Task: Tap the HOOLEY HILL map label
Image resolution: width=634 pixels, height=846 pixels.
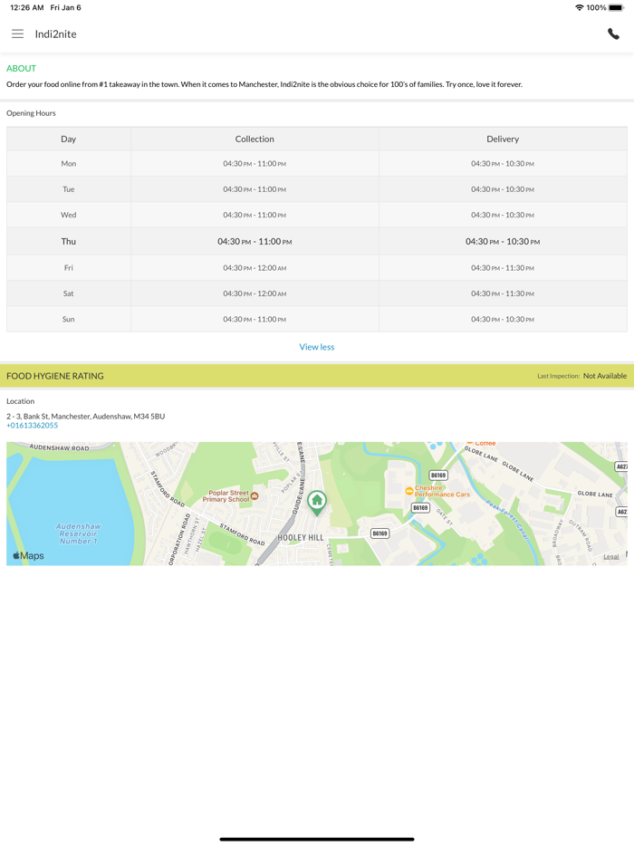Action: pos(301,538)
